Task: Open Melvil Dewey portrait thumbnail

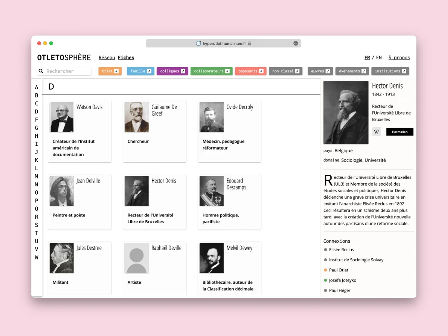Action: (212, 258)
